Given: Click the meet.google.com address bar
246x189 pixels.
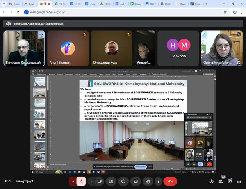Looking at the screenshot, I should 82,12.
